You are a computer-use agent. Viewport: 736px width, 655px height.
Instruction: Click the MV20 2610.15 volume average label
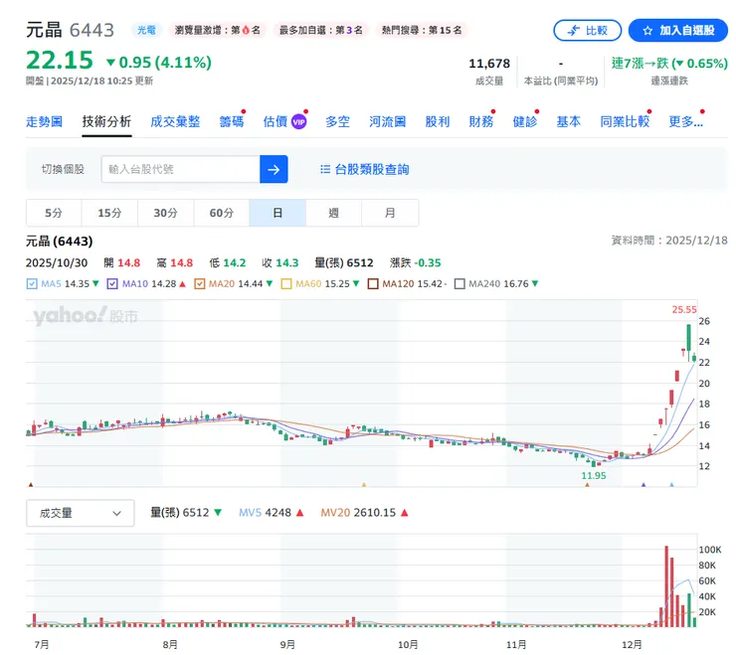[364, 513]
